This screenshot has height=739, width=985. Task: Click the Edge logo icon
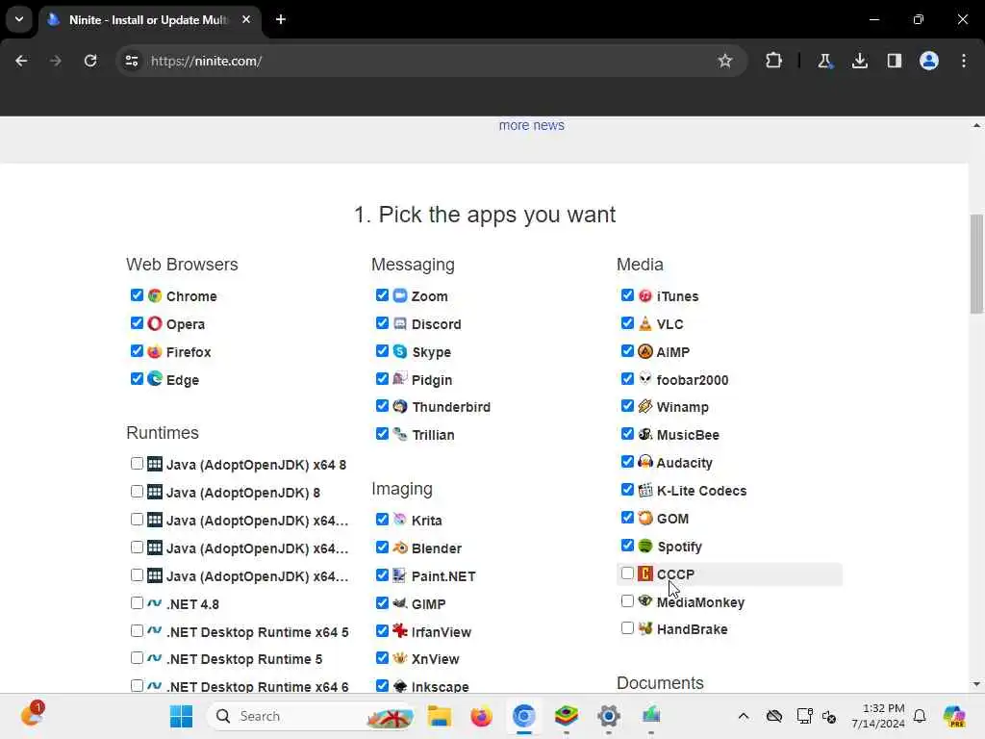155,379
